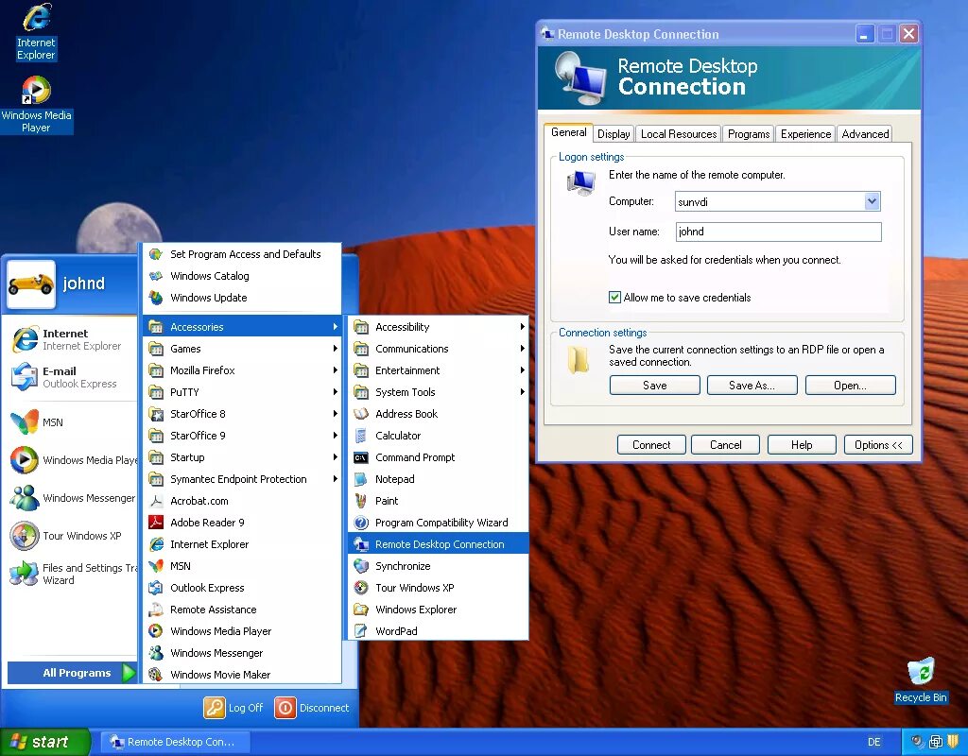Expand the Accessibility submenu
The height and width of the screenshot is (756, 968).
tap(439, 327)
